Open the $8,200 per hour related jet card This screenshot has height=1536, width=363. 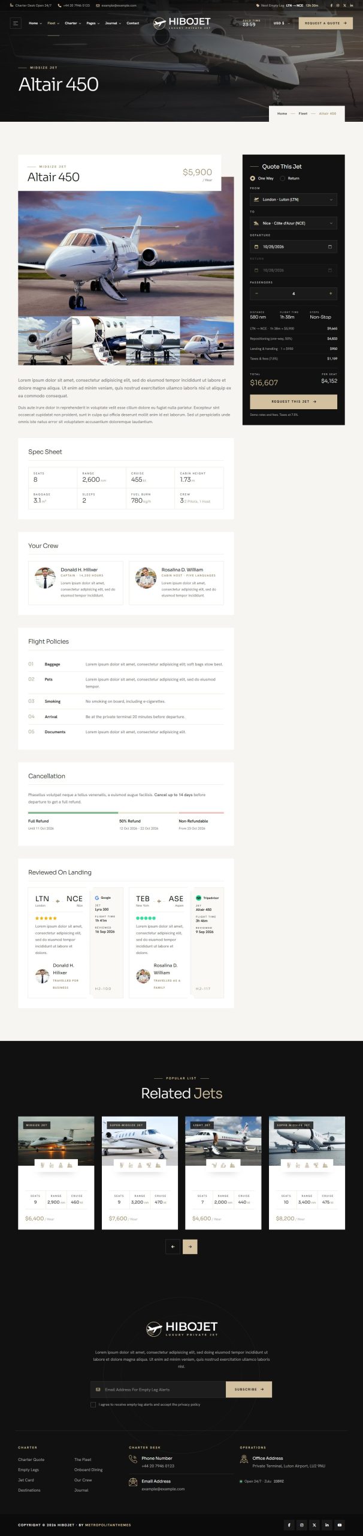tap(307, 1172)
